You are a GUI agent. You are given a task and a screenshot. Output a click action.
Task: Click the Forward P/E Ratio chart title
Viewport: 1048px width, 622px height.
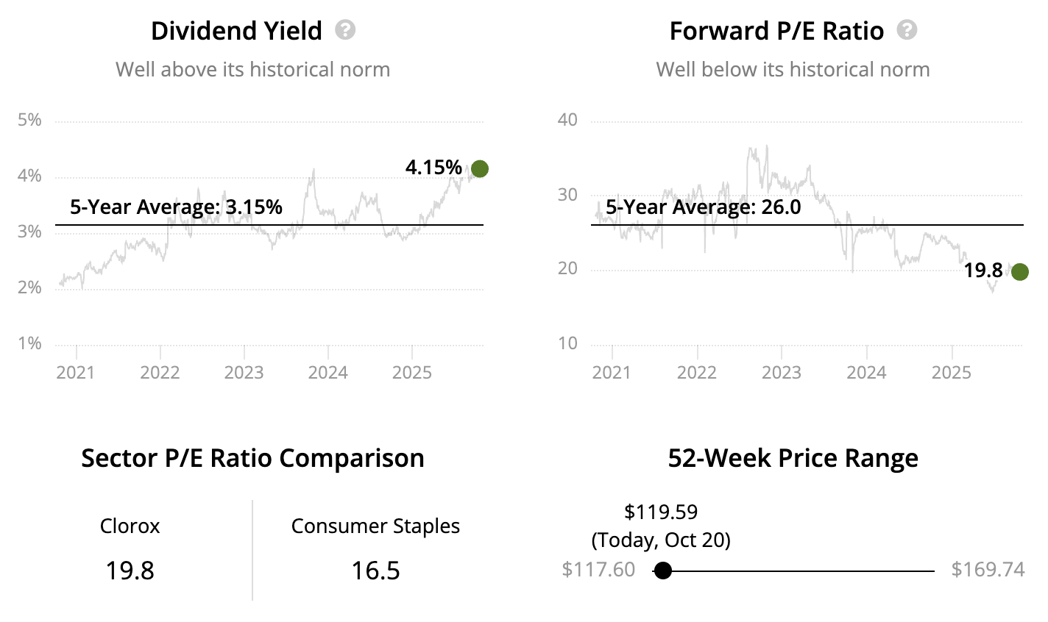(x=776, y=31)
